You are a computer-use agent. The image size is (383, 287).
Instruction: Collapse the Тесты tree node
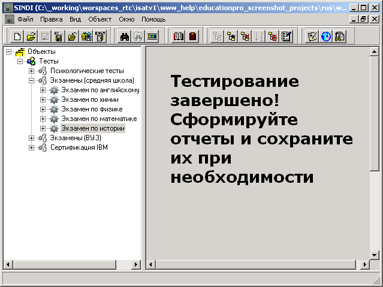pos(20,61)
